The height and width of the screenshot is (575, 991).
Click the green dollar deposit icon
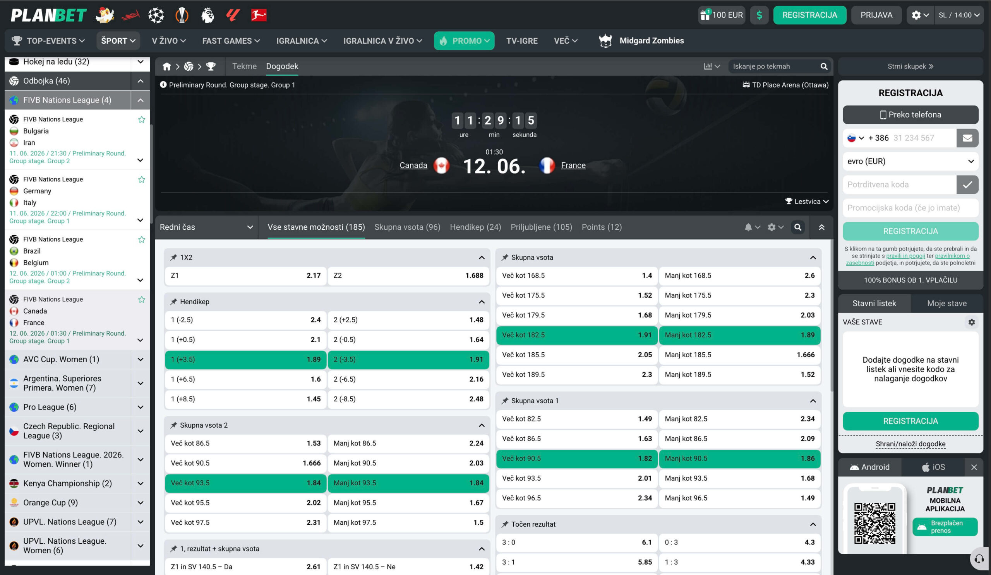pos(759,15)
